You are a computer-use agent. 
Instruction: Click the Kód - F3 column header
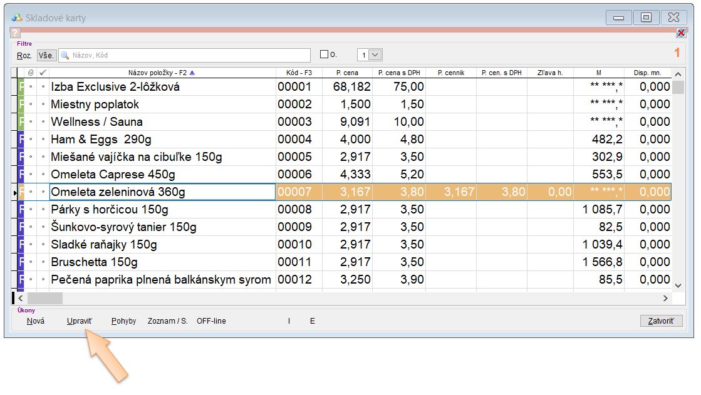pyautogui.click(x=299, y=73)
